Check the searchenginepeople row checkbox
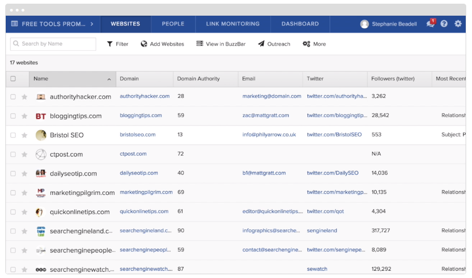This screenshot has width=472, height=278. 13,250
